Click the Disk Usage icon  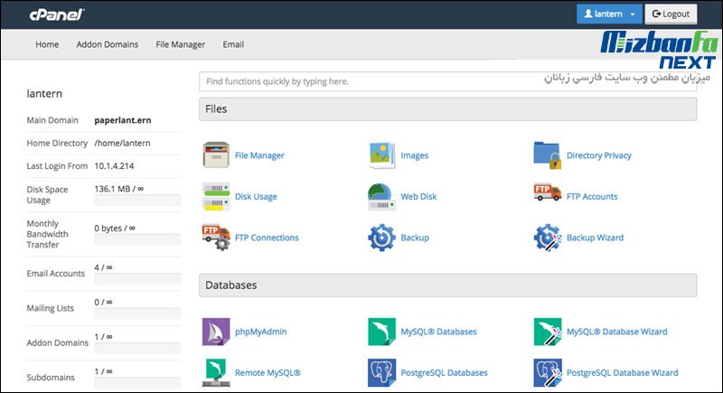tap(217, 196)
